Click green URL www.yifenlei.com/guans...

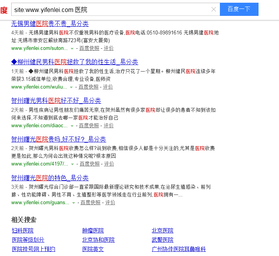point(40,202)
